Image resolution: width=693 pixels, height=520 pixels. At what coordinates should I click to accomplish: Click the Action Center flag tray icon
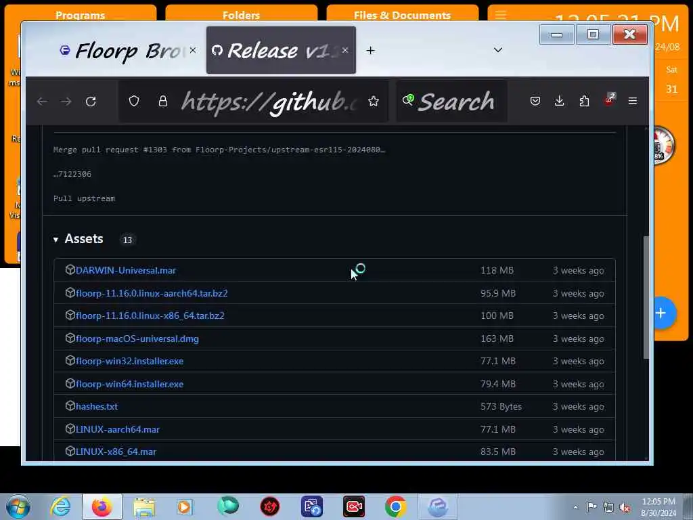click(591, 507)
